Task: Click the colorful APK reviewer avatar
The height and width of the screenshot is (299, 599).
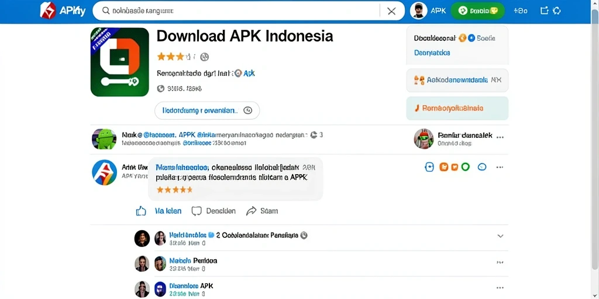Action: click(104, 172)
